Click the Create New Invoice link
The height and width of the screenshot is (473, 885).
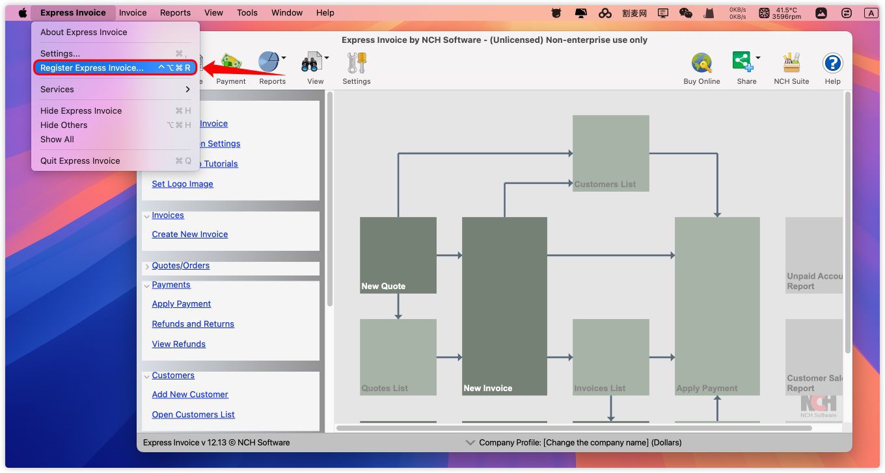(190, 235)
